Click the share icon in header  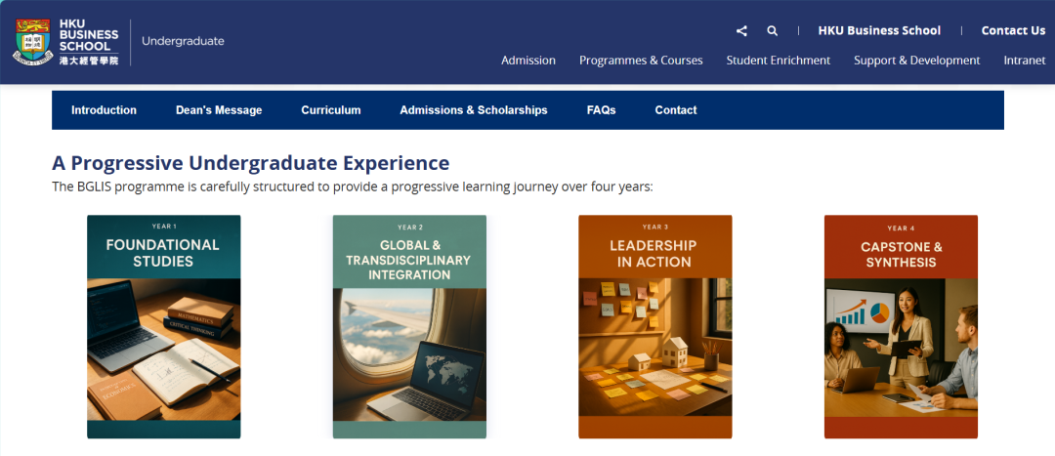pos(742,30)
